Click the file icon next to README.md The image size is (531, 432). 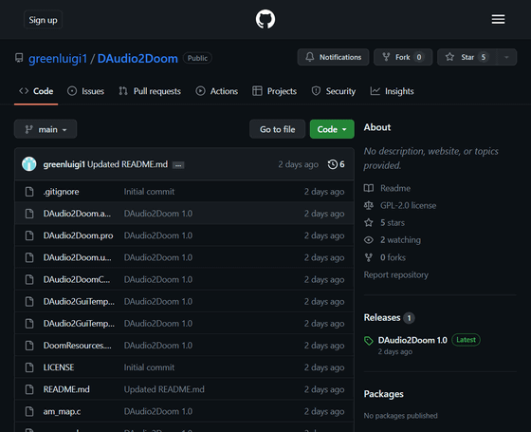[x=29, y=389]
